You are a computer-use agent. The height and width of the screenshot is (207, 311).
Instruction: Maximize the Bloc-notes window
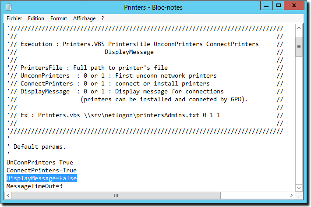(x=279, y=6)
